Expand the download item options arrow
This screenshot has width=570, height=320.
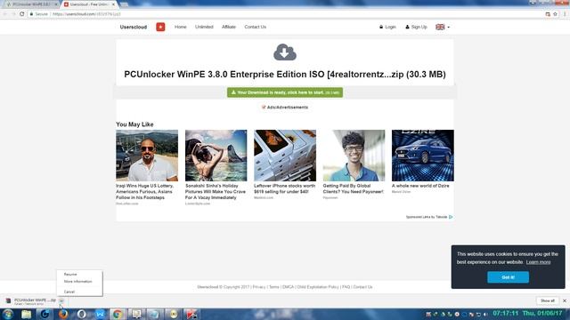[61, 300]
